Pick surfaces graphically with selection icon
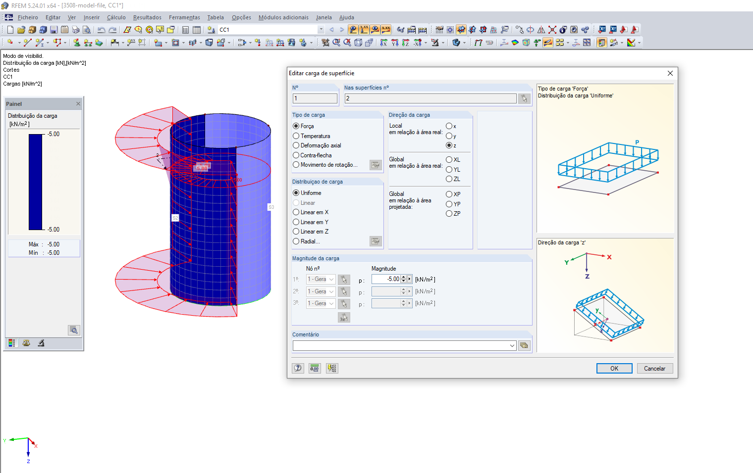Image resolution: width=753 pixels, height=473 pixels. coord(524,98)
